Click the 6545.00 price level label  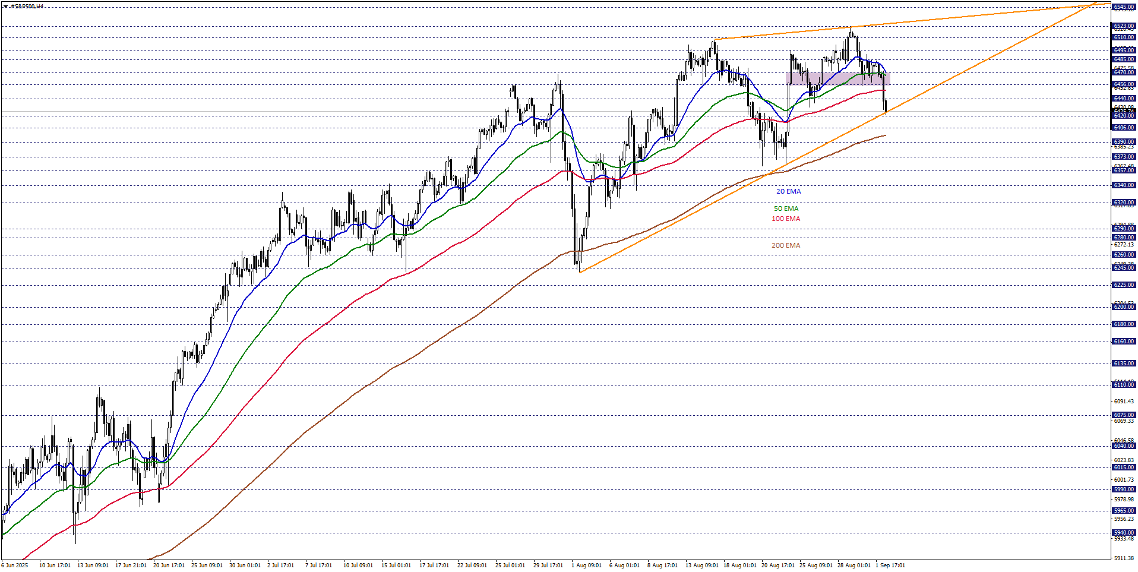pos(1124,8)
